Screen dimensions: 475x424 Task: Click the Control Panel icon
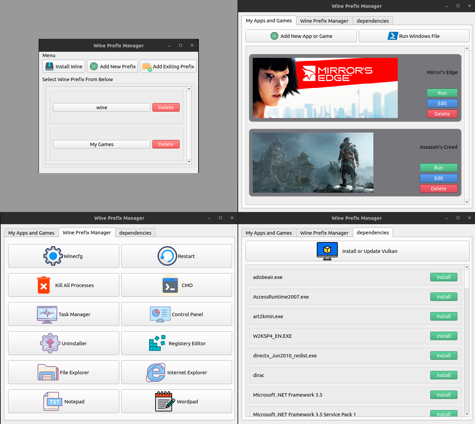[x=160, y=314]
